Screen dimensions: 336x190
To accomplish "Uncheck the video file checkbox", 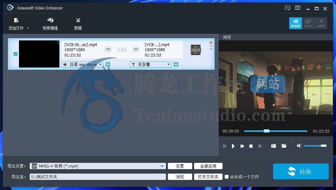I will pos(15,54).
